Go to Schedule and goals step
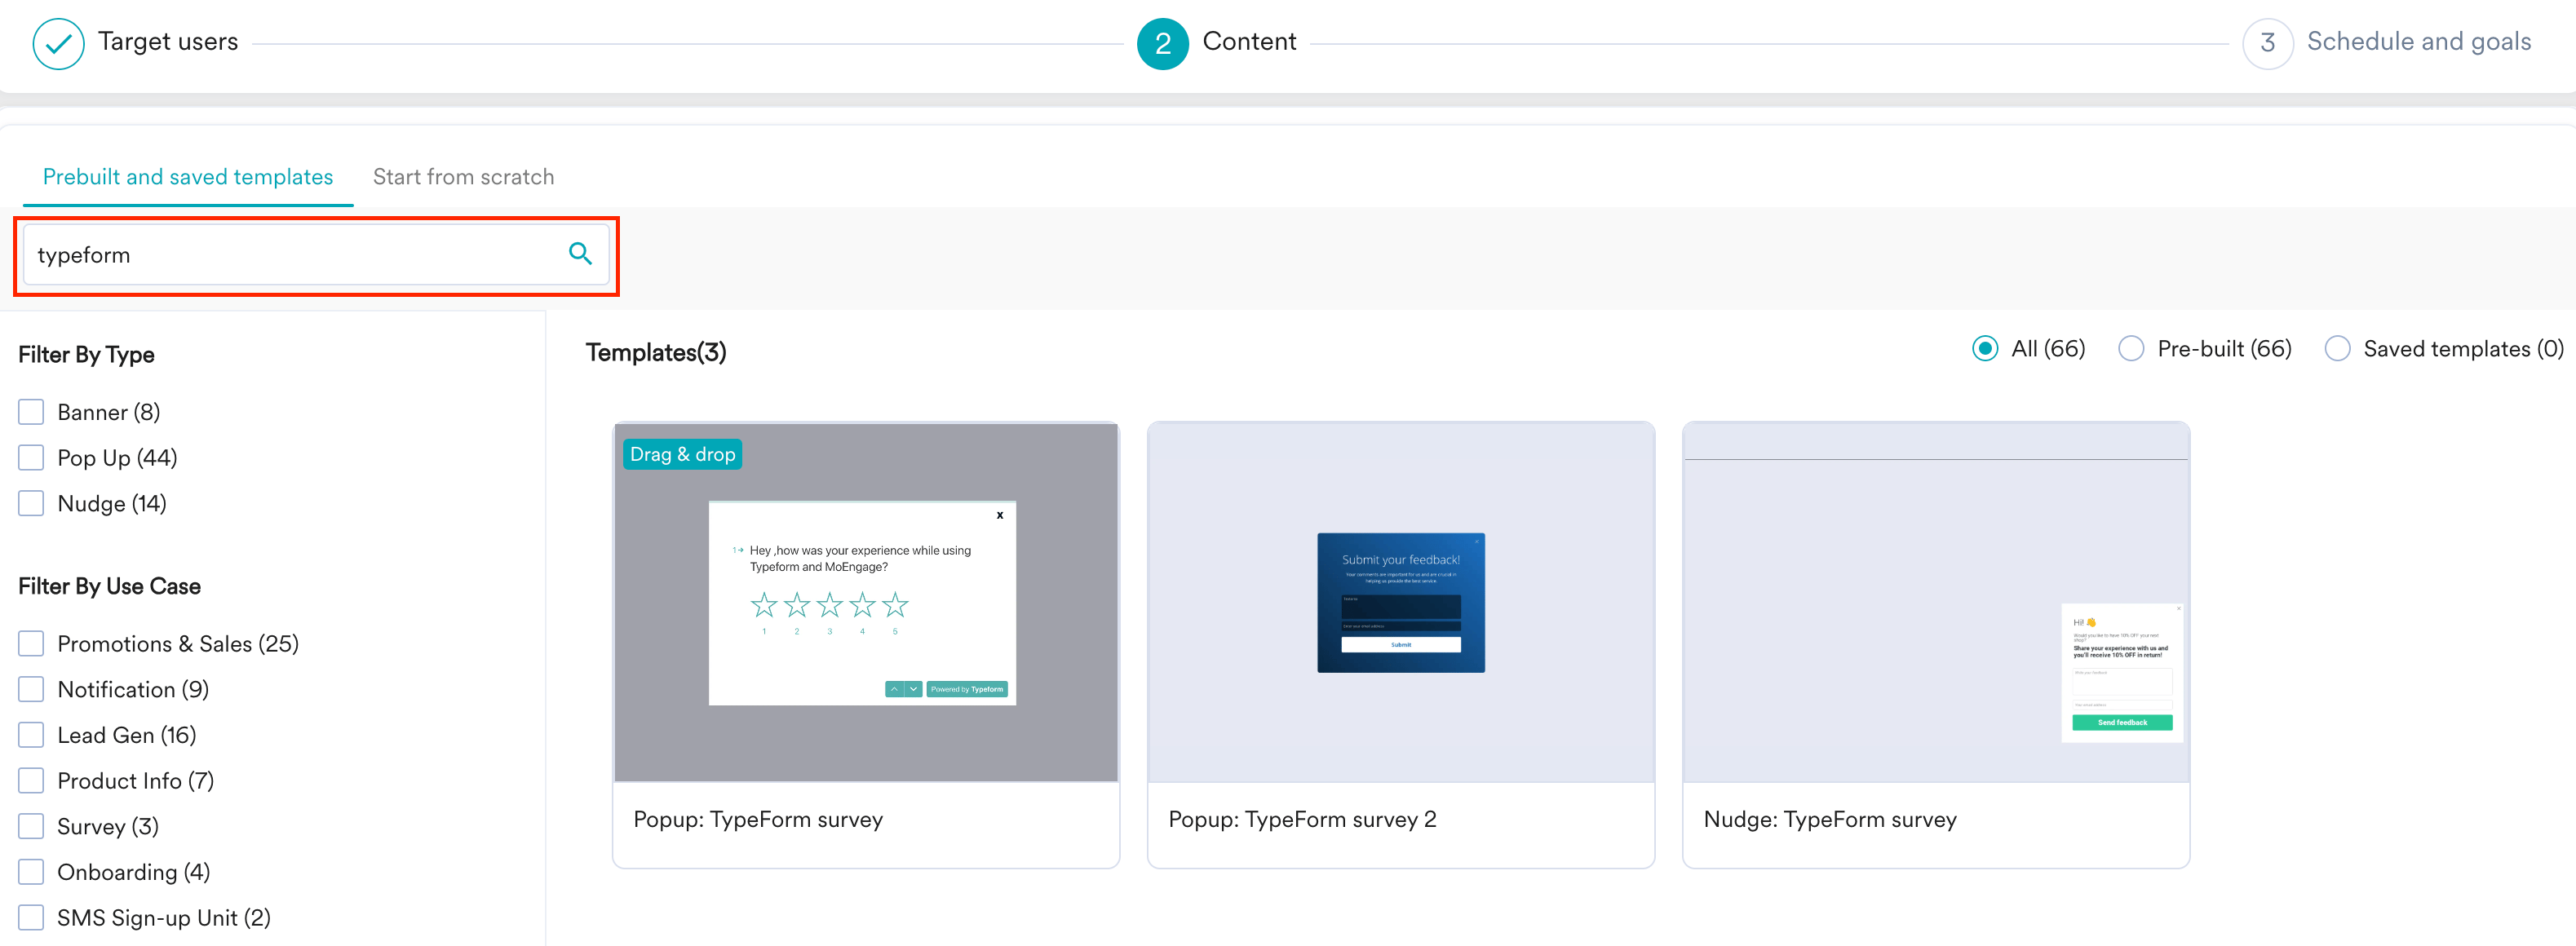2576x946 pixels. (2418, 42)
